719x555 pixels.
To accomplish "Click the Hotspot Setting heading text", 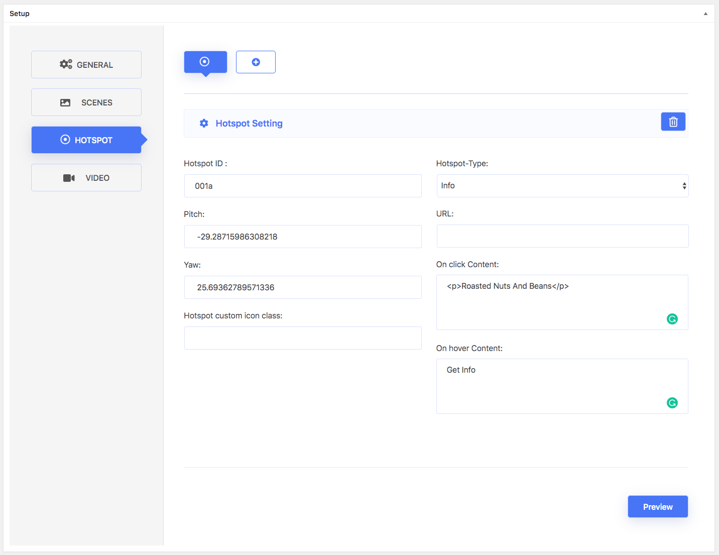I will coord(249,124).
